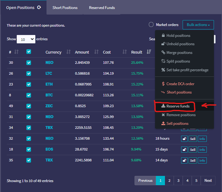This screenshot has height=192, width=222.
Task: Go to page 4
Action: point(187,181)
